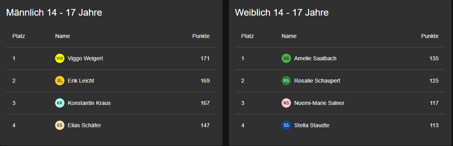Image resolution: width=453 pixels, height=146 pixels.
Task: Click Viggo Weigert's yellow VW avatar
Action: tap(60, 58)
